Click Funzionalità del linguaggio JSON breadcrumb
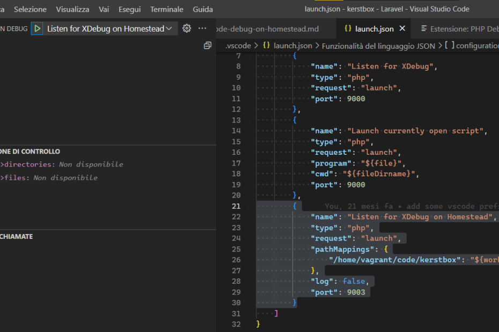 point(378,46)
